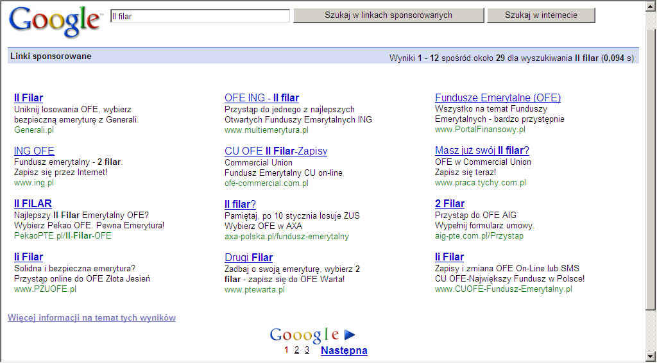Click the ofe-commercial.com.pl URL

click(266, 183)
